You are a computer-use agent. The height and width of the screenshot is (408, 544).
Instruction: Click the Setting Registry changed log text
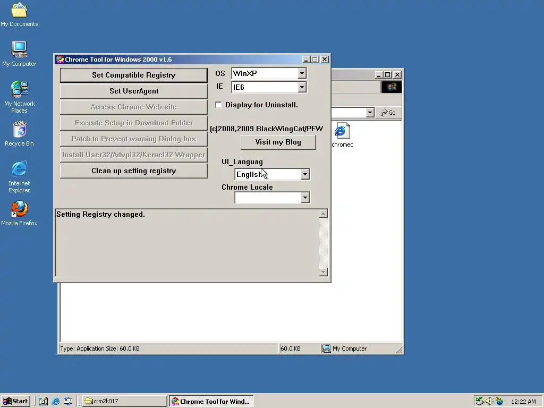coord(100,215)
